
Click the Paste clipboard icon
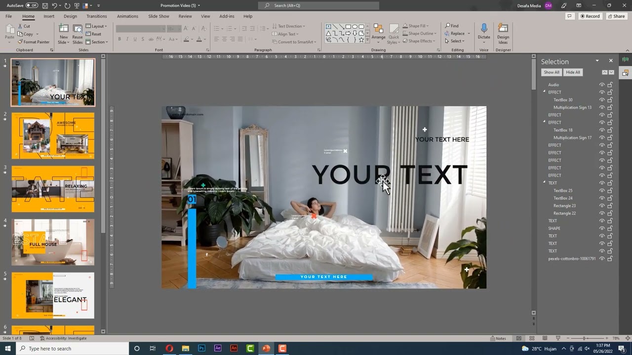tap(9, 32)
